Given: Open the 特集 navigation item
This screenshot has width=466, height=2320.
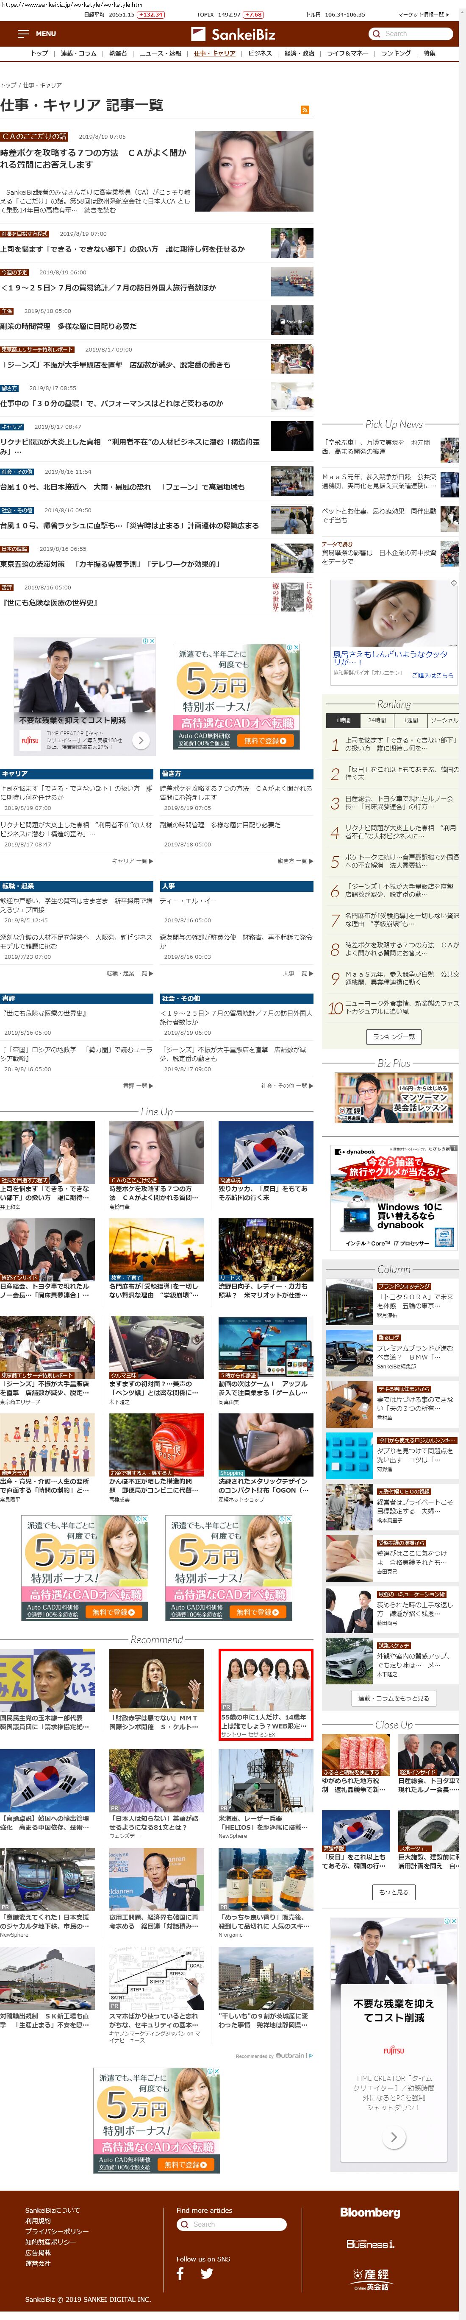Looking at the screenshot, I should (x=429, y=53).
